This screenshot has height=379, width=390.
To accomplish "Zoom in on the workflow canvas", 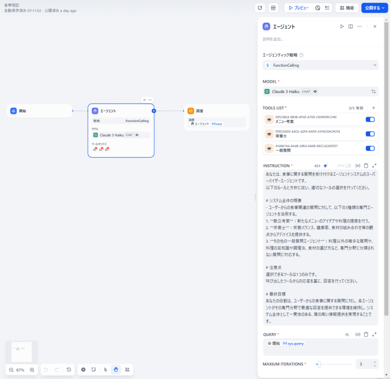I will coord(32,369).
